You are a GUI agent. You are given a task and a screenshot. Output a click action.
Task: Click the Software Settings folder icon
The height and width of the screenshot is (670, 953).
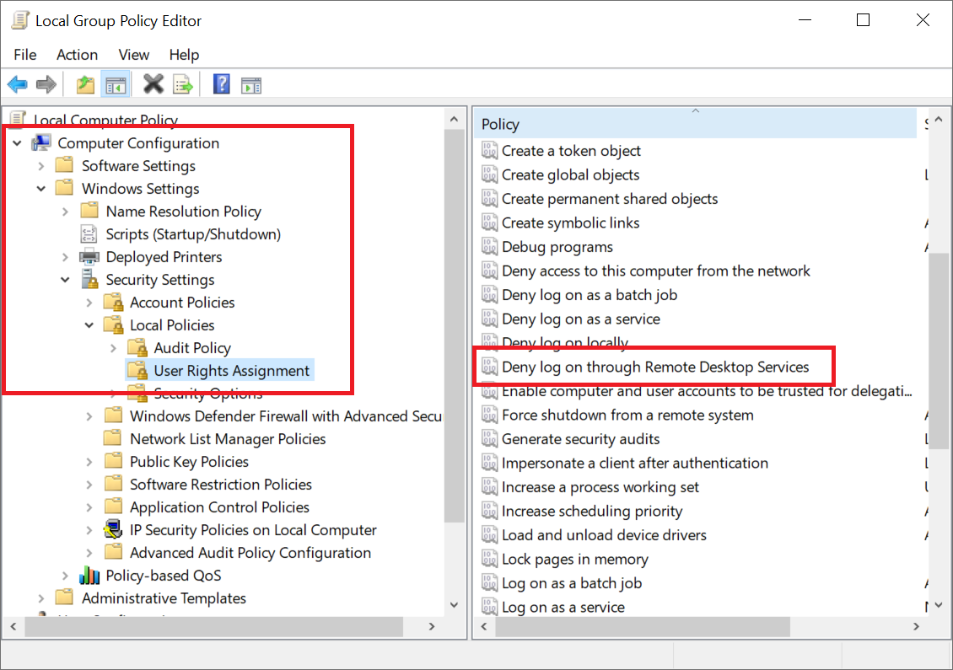(x=64, y=165)
